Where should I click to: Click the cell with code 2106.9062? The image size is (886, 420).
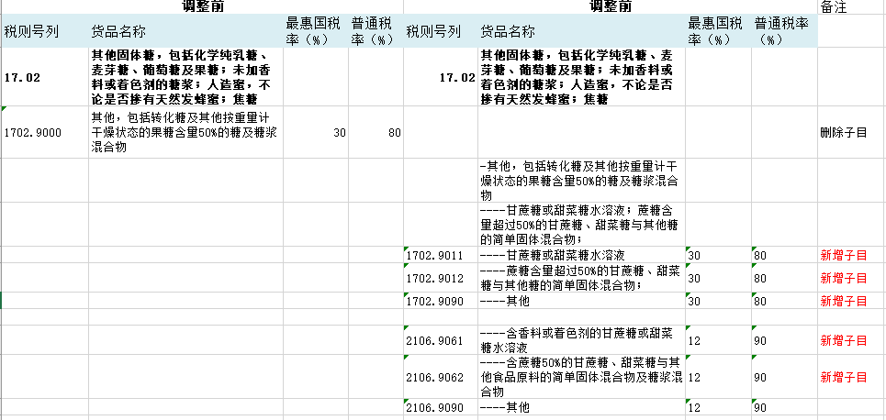click(439, 377)
